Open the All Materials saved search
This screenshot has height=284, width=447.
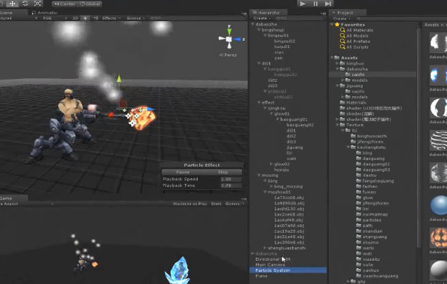(360, 30)
